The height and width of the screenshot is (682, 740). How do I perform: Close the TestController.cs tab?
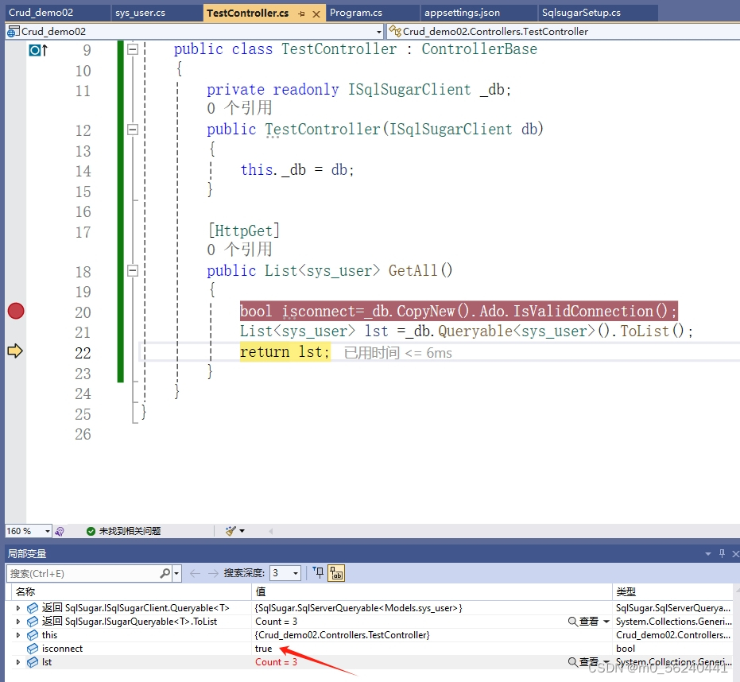point(316,14)
